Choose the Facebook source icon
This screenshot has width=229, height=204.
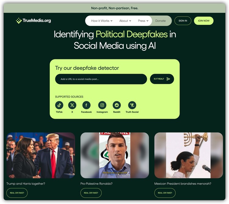click(x=86, y=105)
